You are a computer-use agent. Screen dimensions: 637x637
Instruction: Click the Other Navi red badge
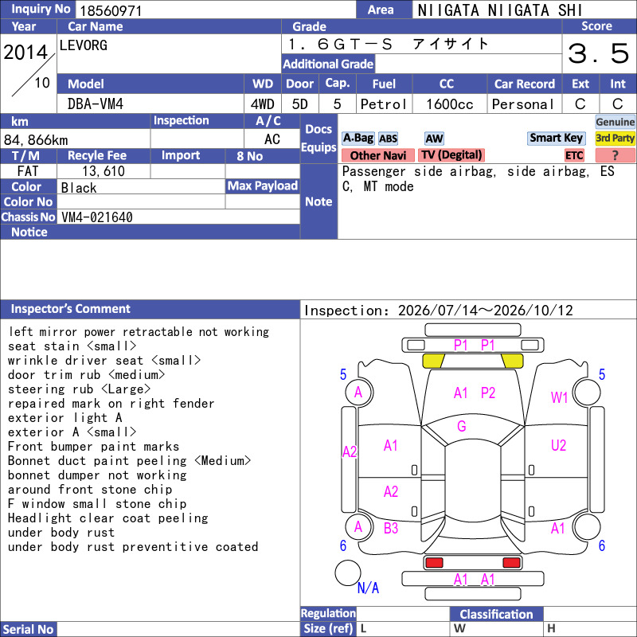[377, 155]
